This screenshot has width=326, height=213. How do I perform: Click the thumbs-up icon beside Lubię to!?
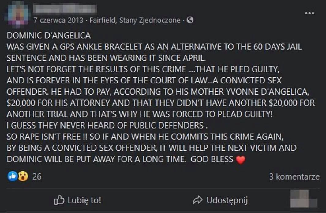tap(59, 200)
